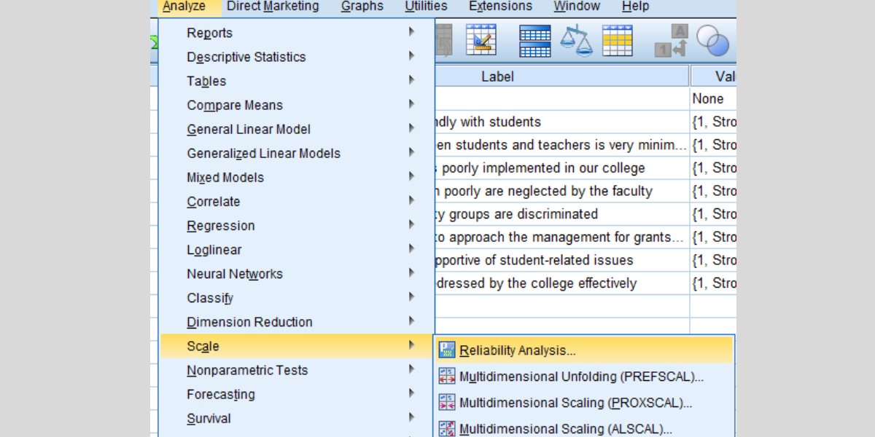Open the Direct Marketing menu

click(273, 7)
